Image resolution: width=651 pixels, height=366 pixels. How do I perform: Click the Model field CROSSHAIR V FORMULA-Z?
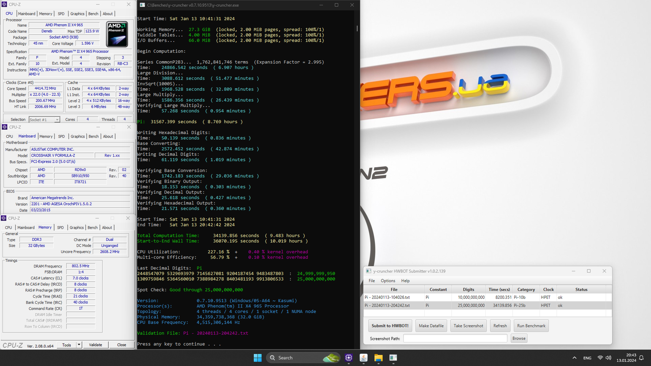pos(62,156)
